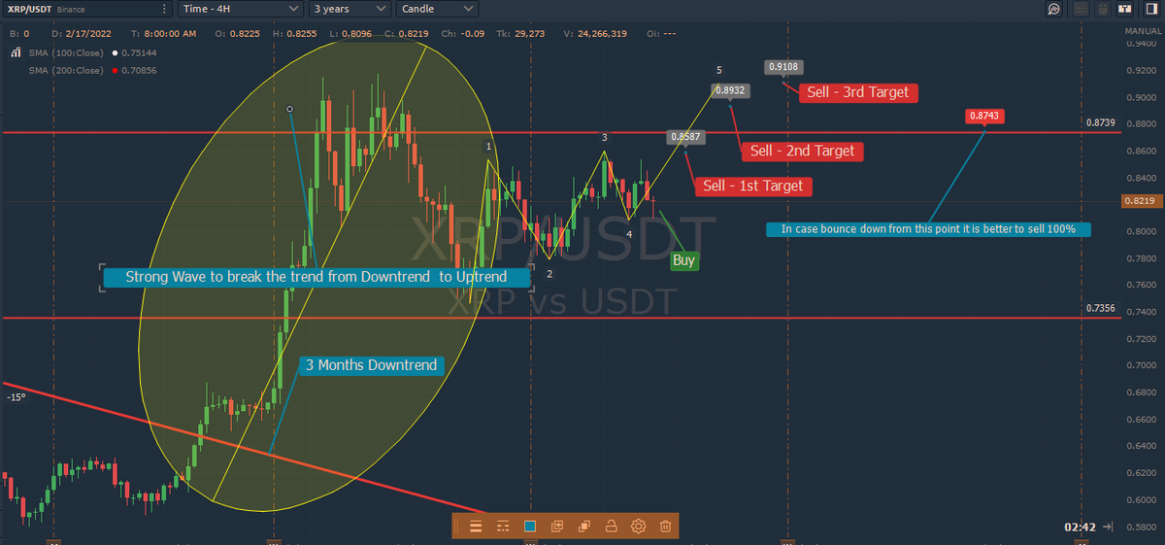Open line dash style option in drawing toolbar

pyautogui.click(x=502, y=527)
